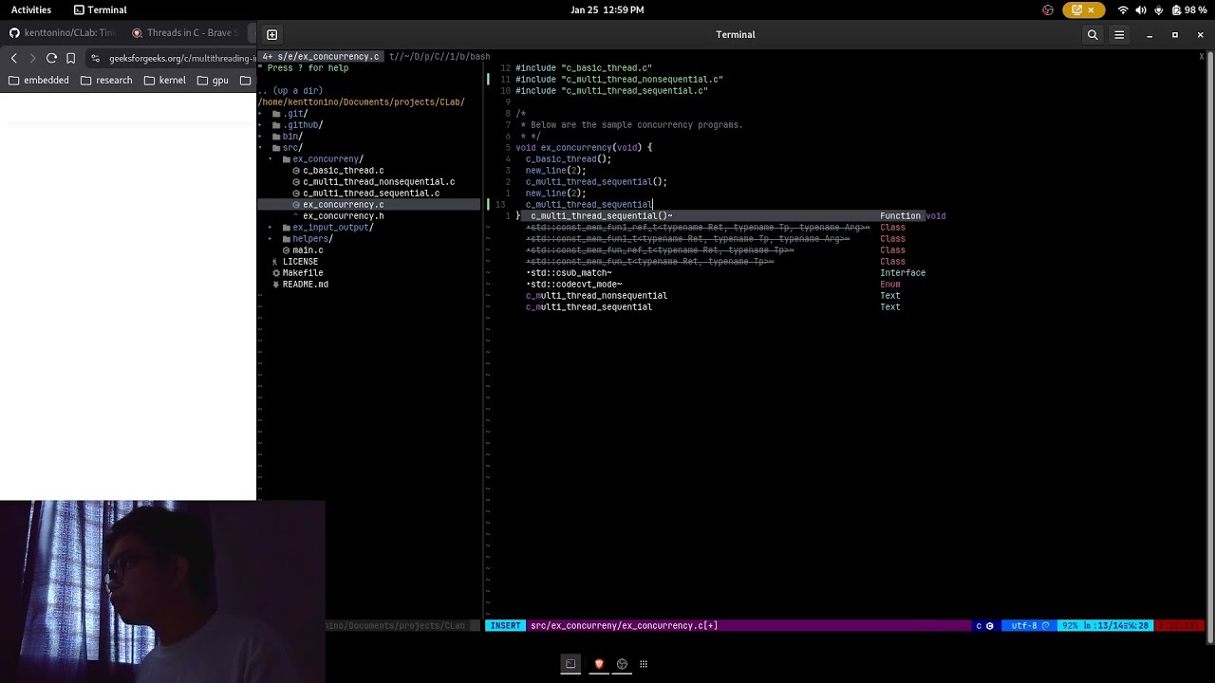1215x683 pixels.
Task: Open Brave browser from the dock
Action: 599,664
